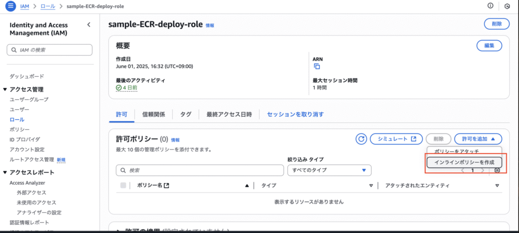Image resolution: width=519 pixels, height=233 pixels.
Task: Open the すべてのタイプ filter dropdown
Action: 329,170
